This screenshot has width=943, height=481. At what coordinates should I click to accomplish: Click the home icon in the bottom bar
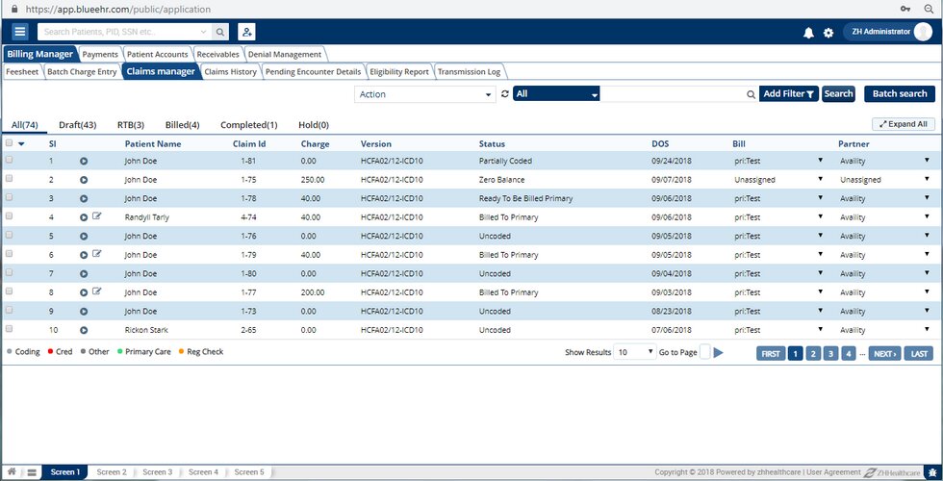click(x=11, y=472)
